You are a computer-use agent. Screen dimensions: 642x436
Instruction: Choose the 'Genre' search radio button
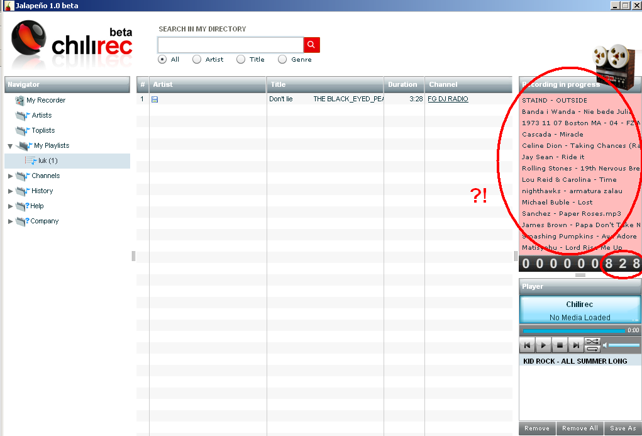coord(282,59)
